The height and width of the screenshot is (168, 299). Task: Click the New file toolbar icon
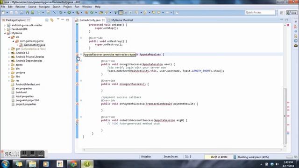3,13
